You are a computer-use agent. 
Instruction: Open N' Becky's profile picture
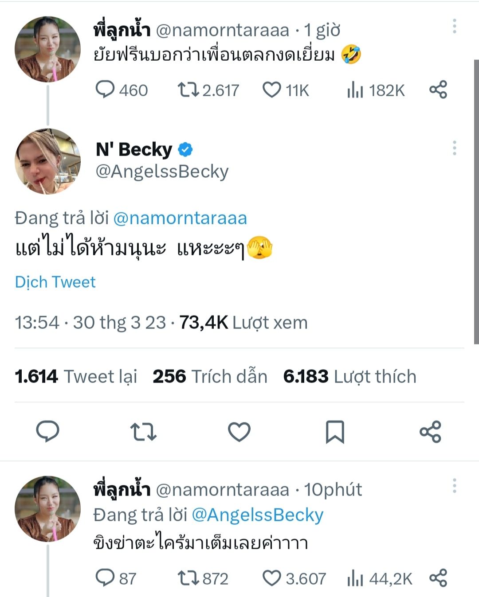point(47,161)
